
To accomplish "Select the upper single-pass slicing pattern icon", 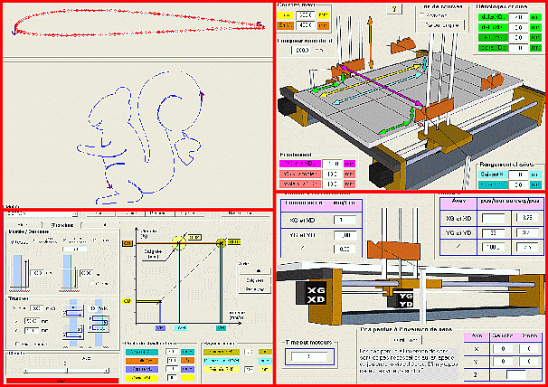I will tap(73, 312).
